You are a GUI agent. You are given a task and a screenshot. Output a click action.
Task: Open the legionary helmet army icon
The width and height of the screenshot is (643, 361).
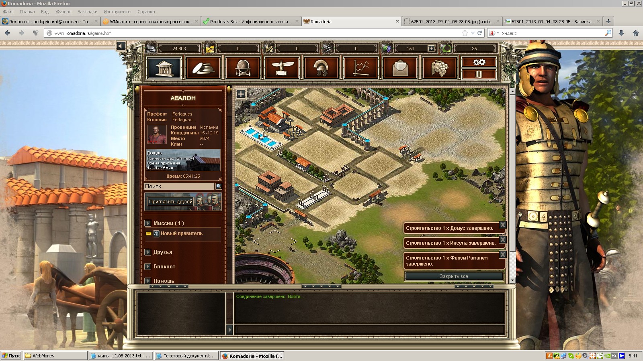click(x=321, y=67)
